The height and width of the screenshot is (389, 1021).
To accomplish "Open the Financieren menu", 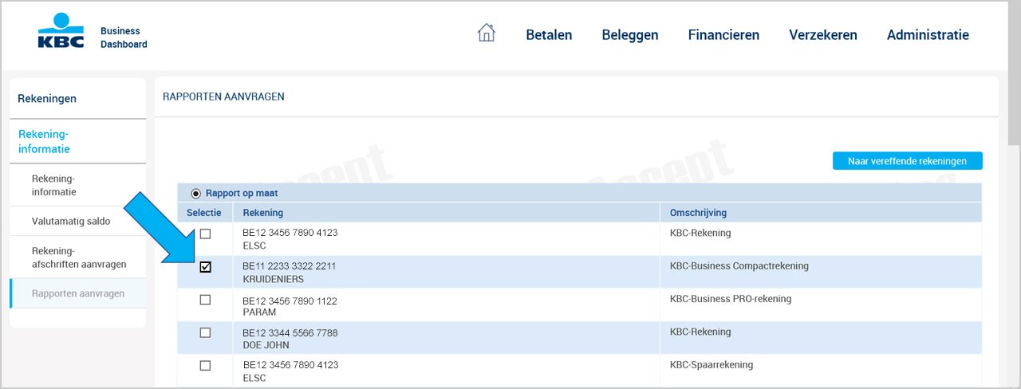I will click(723, 34).
